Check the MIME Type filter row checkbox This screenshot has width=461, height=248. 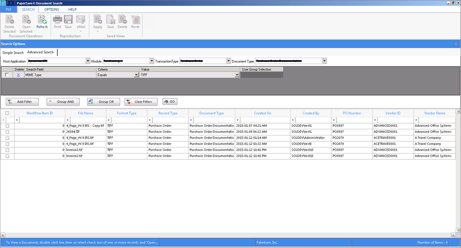7,75
